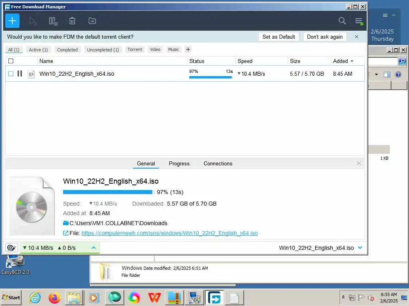Add a new filter tag with plus

[x=188, y=49]
